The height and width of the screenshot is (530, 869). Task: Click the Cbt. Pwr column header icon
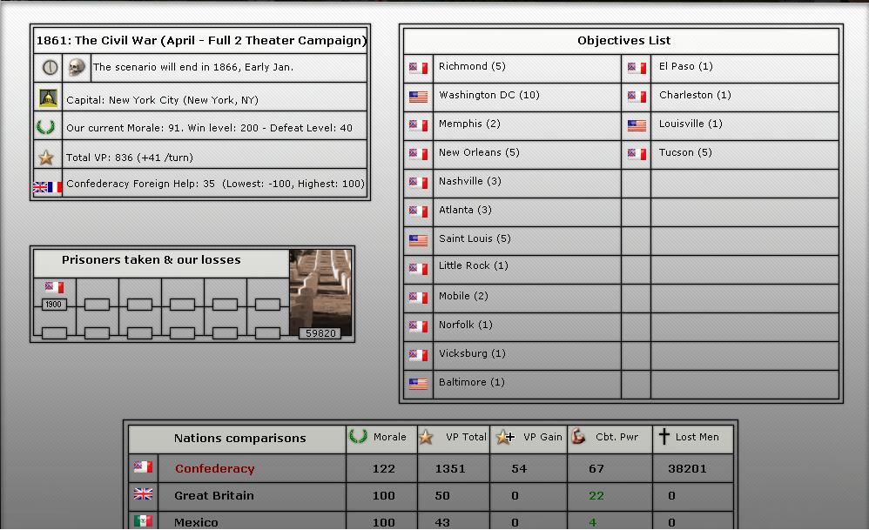tap(578, 437)
